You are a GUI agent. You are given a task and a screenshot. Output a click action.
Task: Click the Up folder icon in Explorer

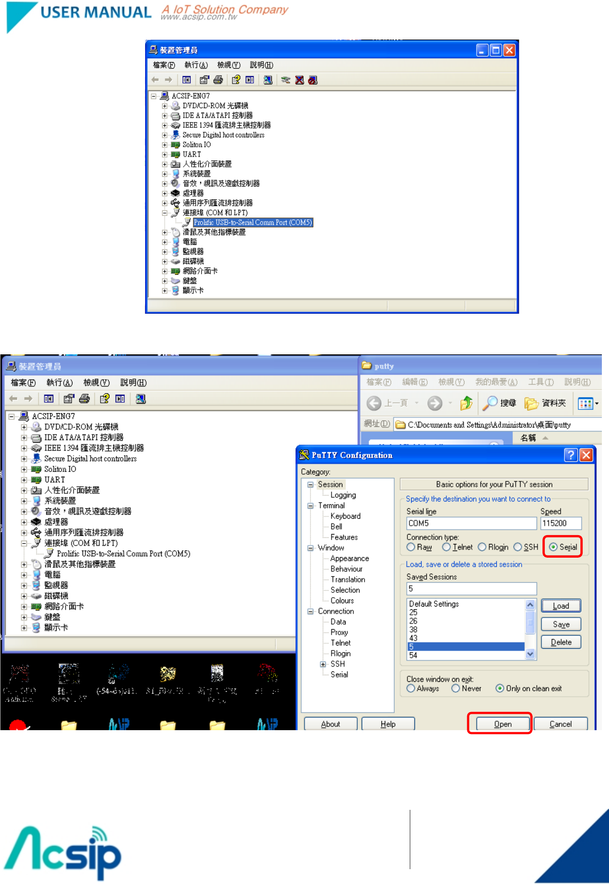click(x=466, y=403)
